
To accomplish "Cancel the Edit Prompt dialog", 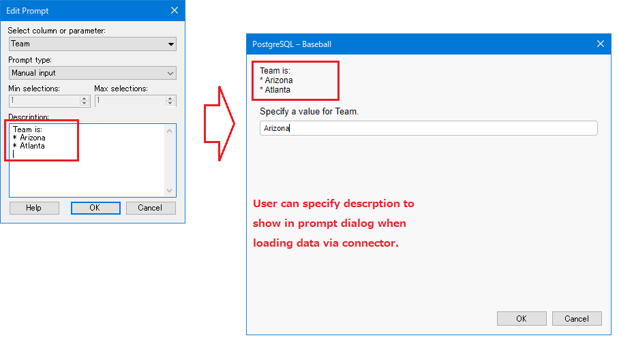I will point(151,208).
